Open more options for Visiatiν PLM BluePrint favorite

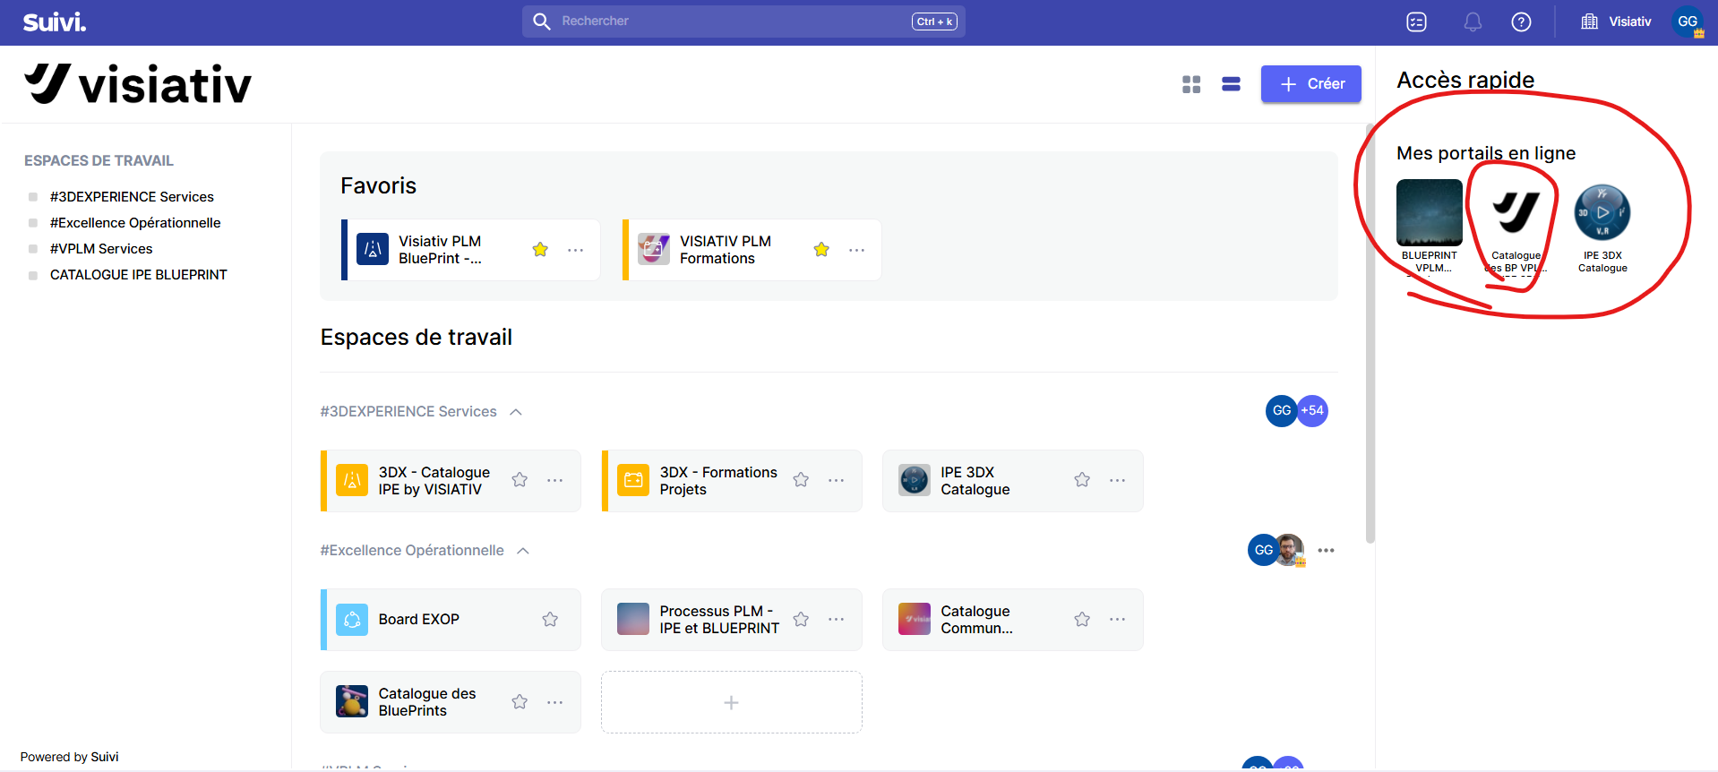coord(575,250)
